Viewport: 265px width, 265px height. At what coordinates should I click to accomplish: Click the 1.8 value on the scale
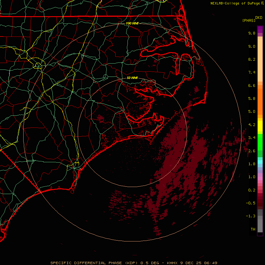pos(252,164)
